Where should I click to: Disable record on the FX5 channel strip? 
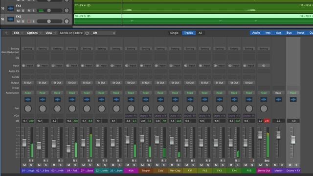tap(251, 160)
